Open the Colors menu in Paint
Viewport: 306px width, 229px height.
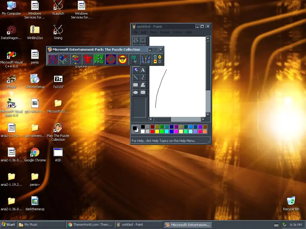pos(177,32)
